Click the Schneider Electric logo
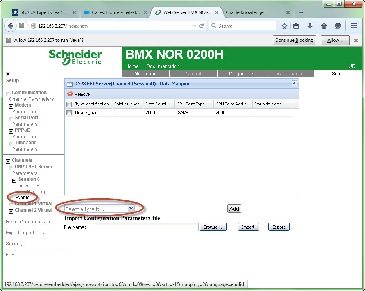The width and height of the screenshot is (365, 291). pos(76,57)
